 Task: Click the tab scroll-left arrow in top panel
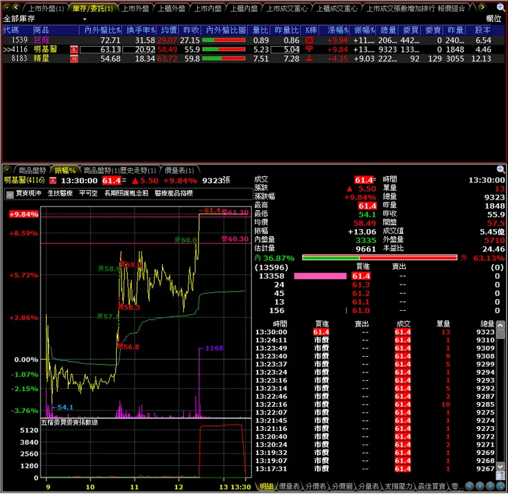tap(16, 7)
